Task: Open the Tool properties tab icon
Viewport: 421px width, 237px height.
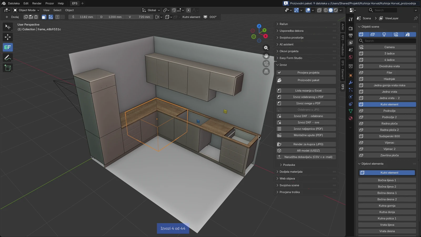Action: point(350,19)
